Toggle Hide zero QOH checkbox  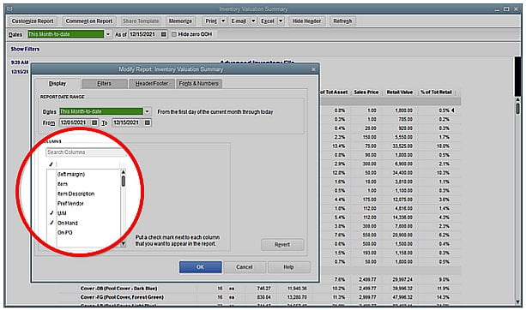[x=174, y=34]
